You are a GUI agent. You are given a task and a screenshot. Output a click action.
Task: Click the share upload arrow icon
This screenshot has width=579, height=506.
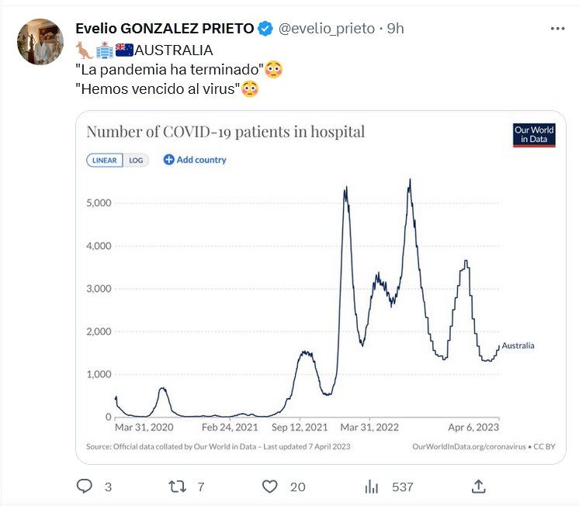pos(479,487)
